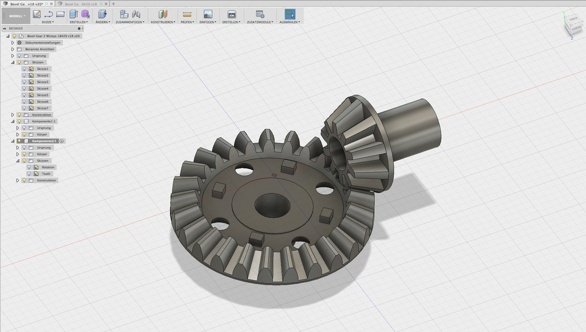Collapse the Skizzen folder under Komponente2:1
This screenshot has height=332, width=586.
[17, 161]
